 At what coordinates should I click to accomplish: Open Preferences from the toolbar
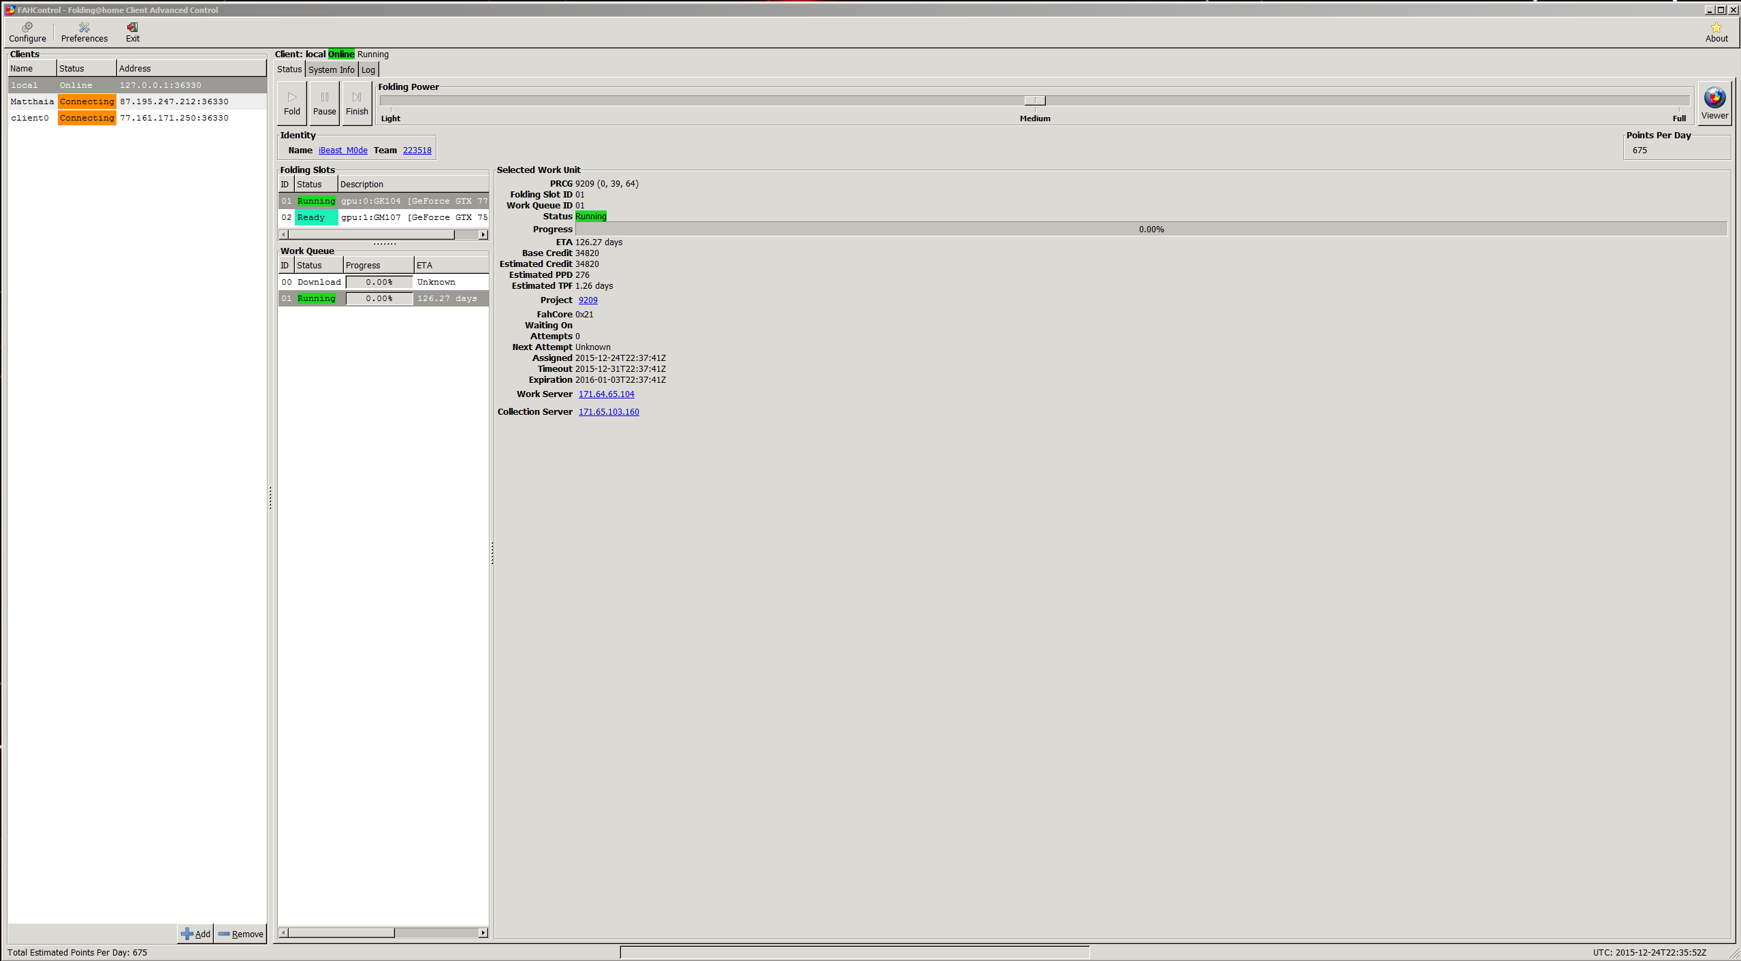point(84,31)
